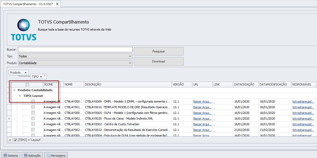Open totvsshareupd... link in Fluxo de Caixa row
The height and width of the screenshot is (158, 317).
(303, 119)
